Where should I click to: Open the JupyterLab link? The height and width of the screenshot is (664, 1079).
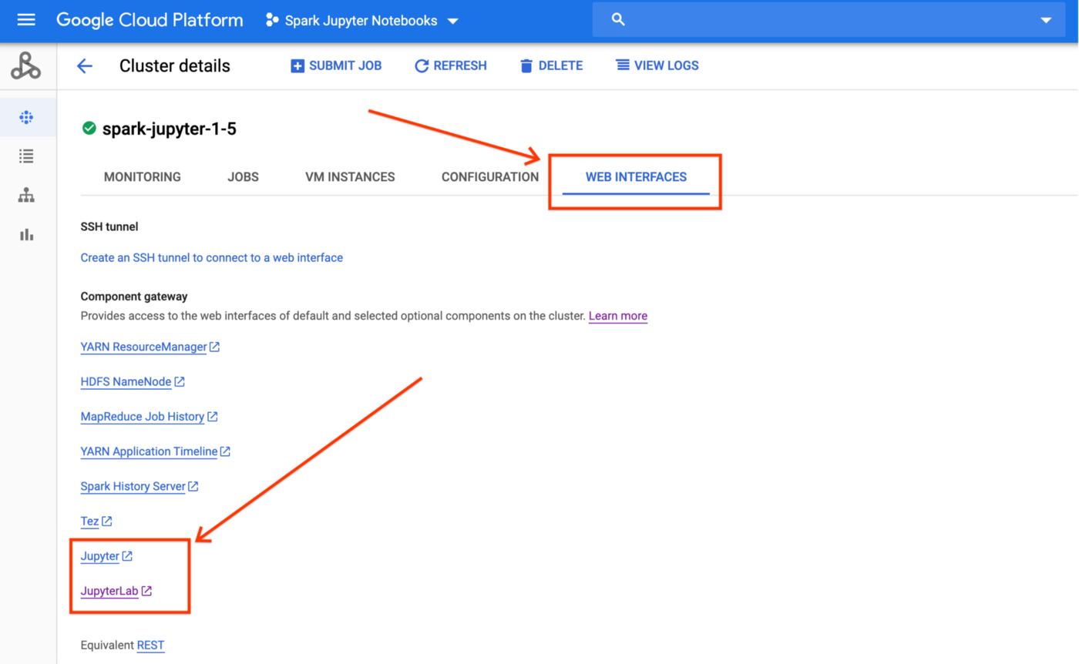109,592
